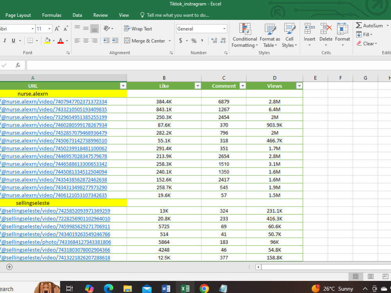
Task: Toggle italic formatting
Action: pos(5,41)
